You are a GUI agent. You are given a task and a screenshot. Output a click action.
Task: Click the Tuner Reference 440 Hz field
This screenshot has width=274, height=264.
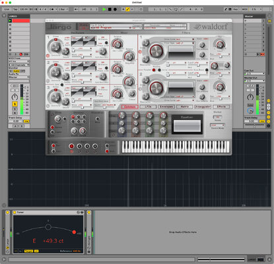(77, 251)
